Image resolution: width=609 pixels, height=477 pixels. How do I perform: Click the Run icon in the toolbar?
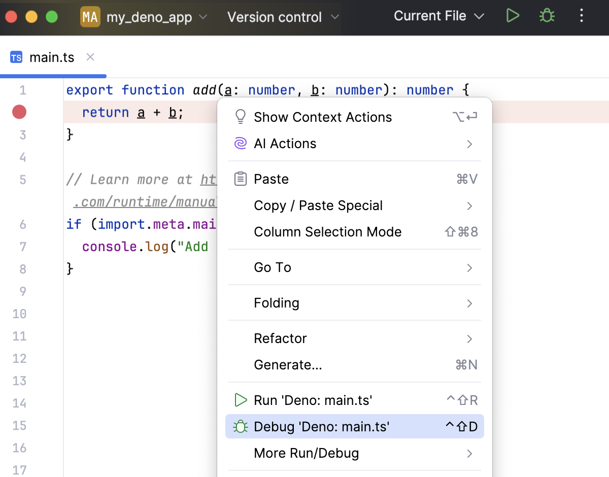(x=513, y=16)
